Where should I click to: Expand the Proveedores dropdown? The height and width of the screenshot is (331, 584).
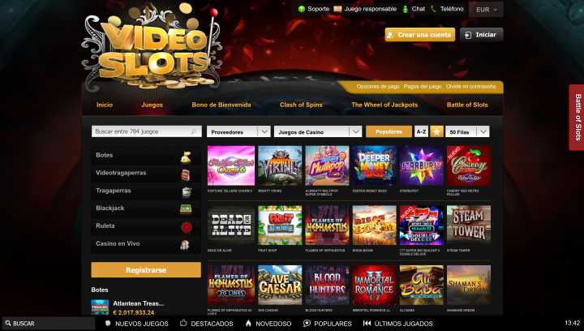238,131
